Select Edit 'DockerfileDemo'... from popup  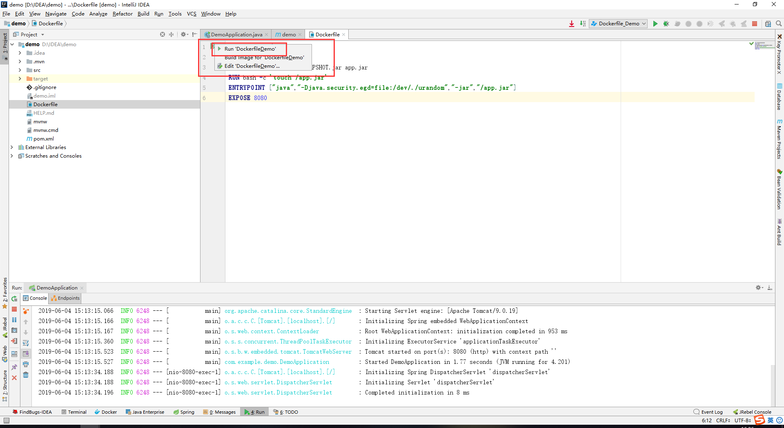[263, 66]
